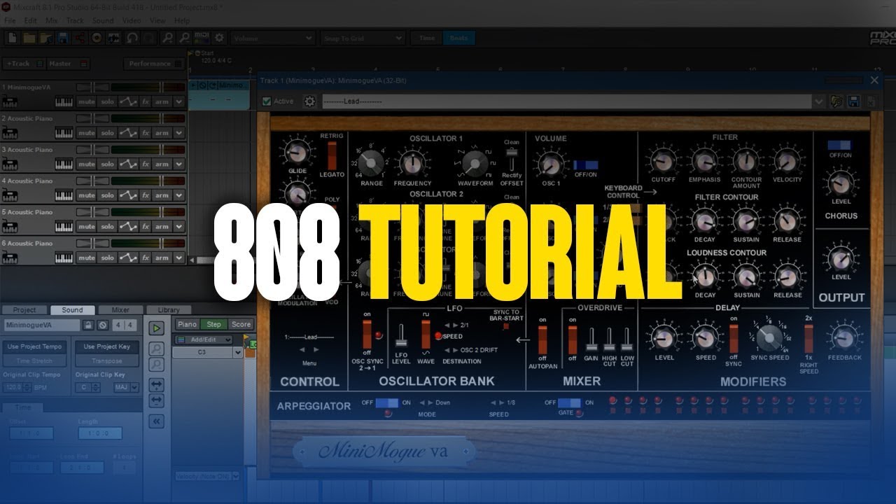Click the lock icon beside MinimogueVA clip name

[x=88, y=325]
